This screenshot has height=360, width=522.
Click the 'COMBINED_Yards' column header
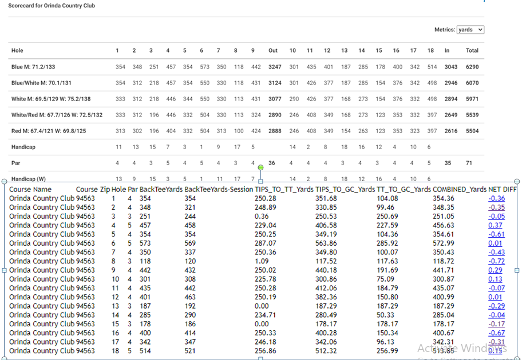pyautogui.click(x=460, y=190)
